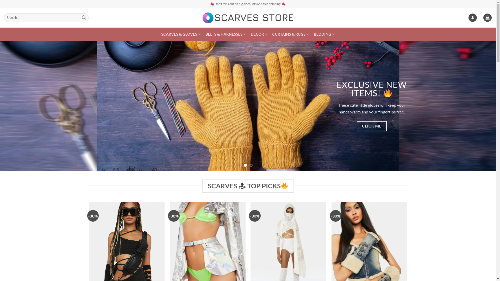The height and width of the screenshot is (281, 500).
Task: Open the green bikini holographic product image
Action: point(208,241)
